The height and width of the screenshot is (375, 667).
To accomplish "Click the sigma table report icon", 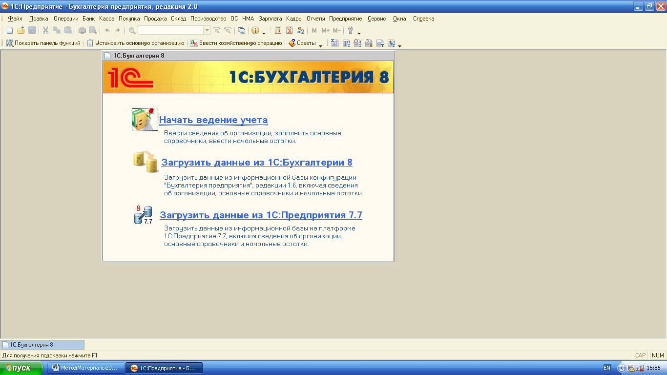I will [335, 43].
